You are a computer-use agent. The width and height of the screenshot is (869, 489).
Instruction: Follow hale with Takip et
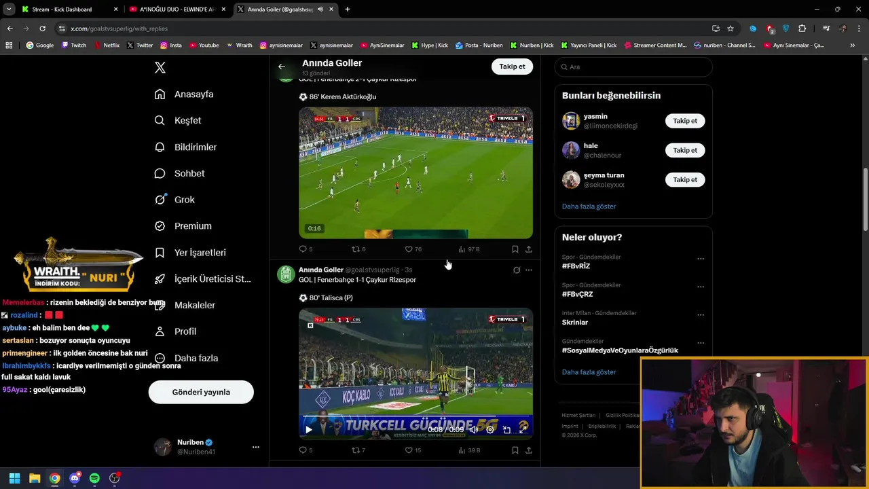685,150
